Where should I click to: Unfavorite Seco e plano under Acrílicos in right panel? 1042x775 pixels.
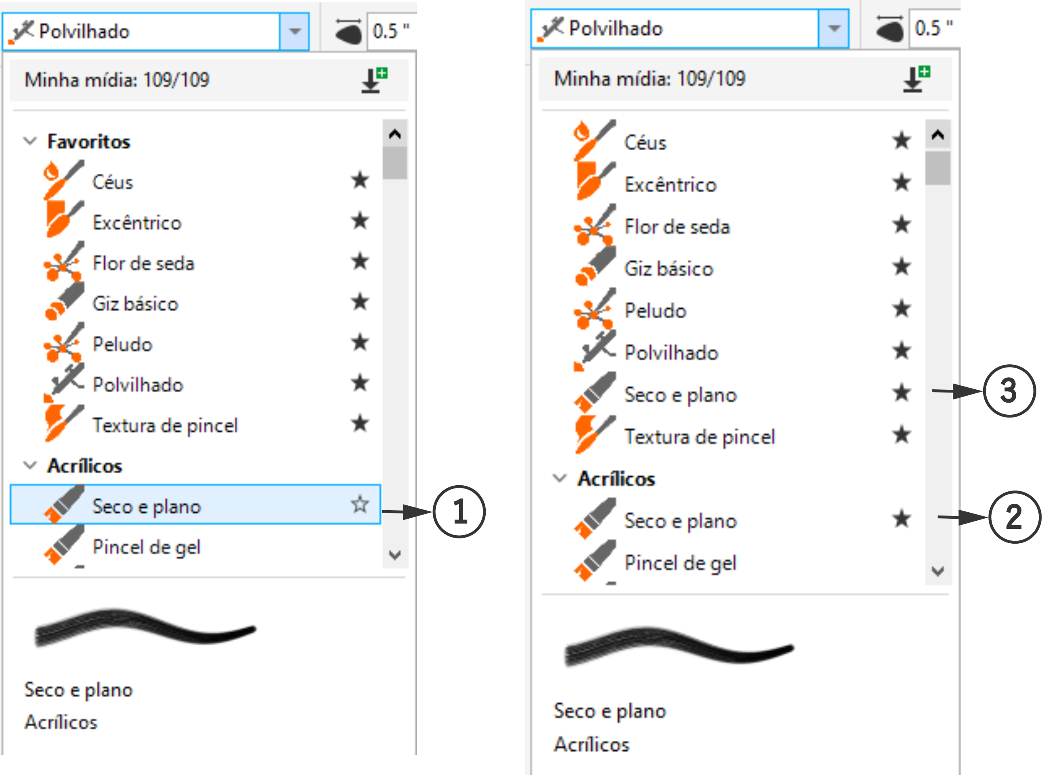901,519
